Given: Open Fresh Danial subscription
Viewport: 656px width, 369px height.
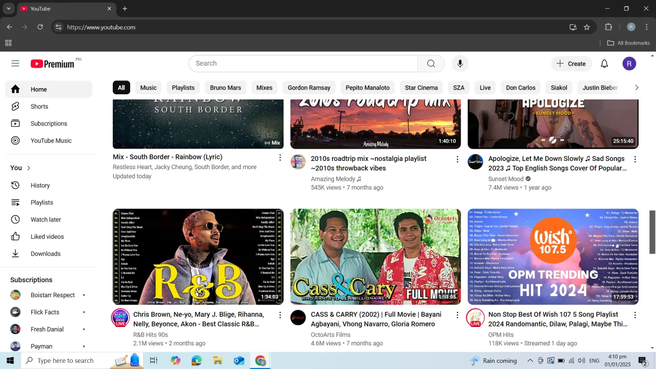Looking at the screenshot, I should (x=49, y=329).
